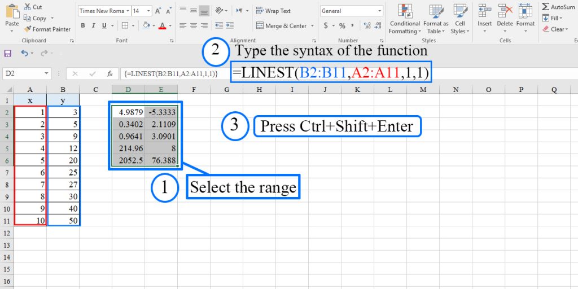Click the Paste clipboard icon
578x289 pixels.
coord(12,12)
